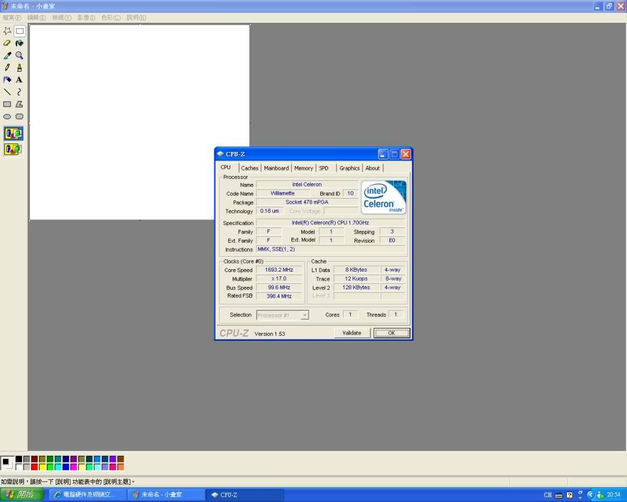Pick the white color swatch

(x=19, y=467)
